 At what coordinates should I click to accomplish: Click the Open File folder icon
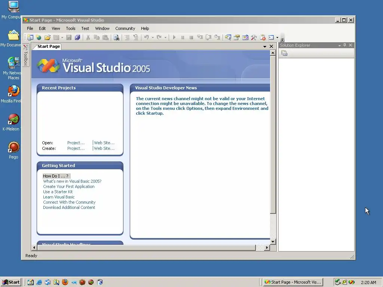coord(48,37)
